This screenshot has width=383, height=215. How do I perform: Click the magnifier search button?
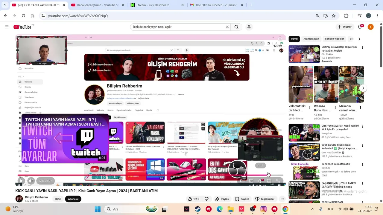pyautogui.click(x=236, y=27)
